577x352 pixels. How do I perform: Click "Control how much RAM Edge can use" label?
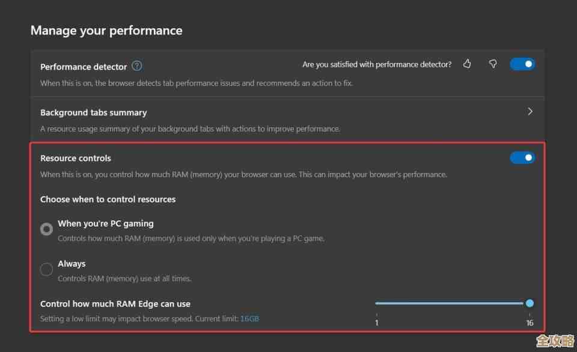pos(115,304)
